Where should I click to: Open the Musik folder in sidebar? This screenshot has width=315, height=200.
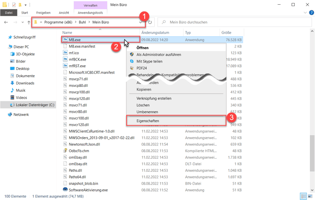(x=21, y=90)
